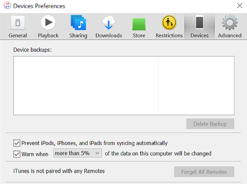Click the Delete Backup button
This screenshot has height=184, width=247.
coord(210,124)
